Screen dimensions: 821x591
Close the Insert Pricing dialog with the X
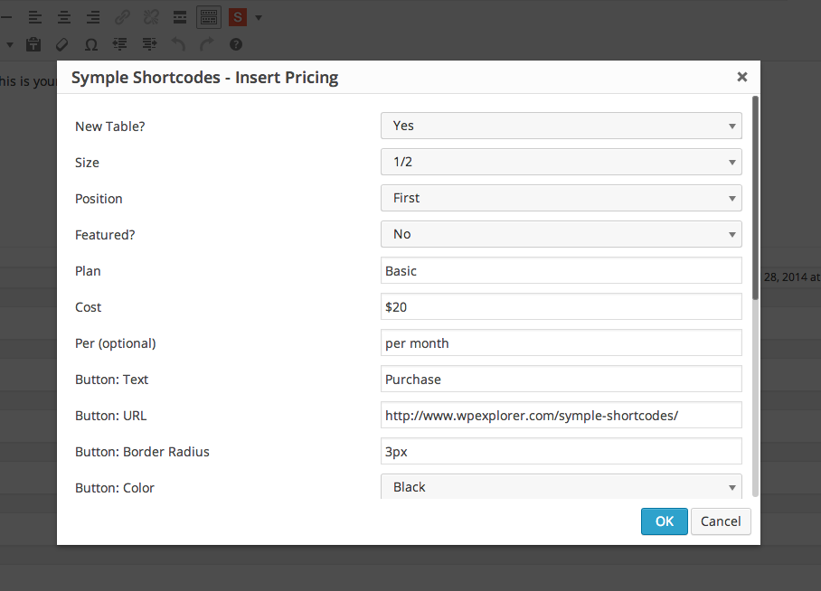742,77
